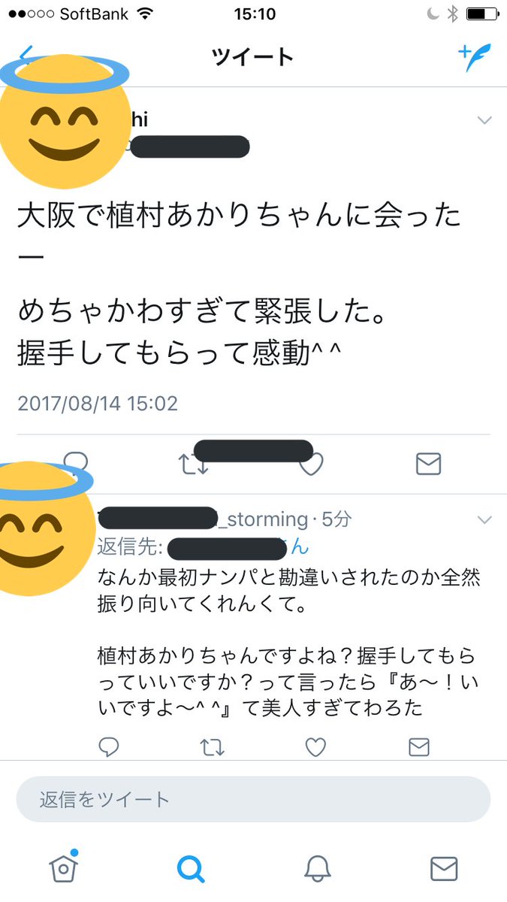
Task: Open the Home tab in bottom bar
Action: (x=64, y=868)
